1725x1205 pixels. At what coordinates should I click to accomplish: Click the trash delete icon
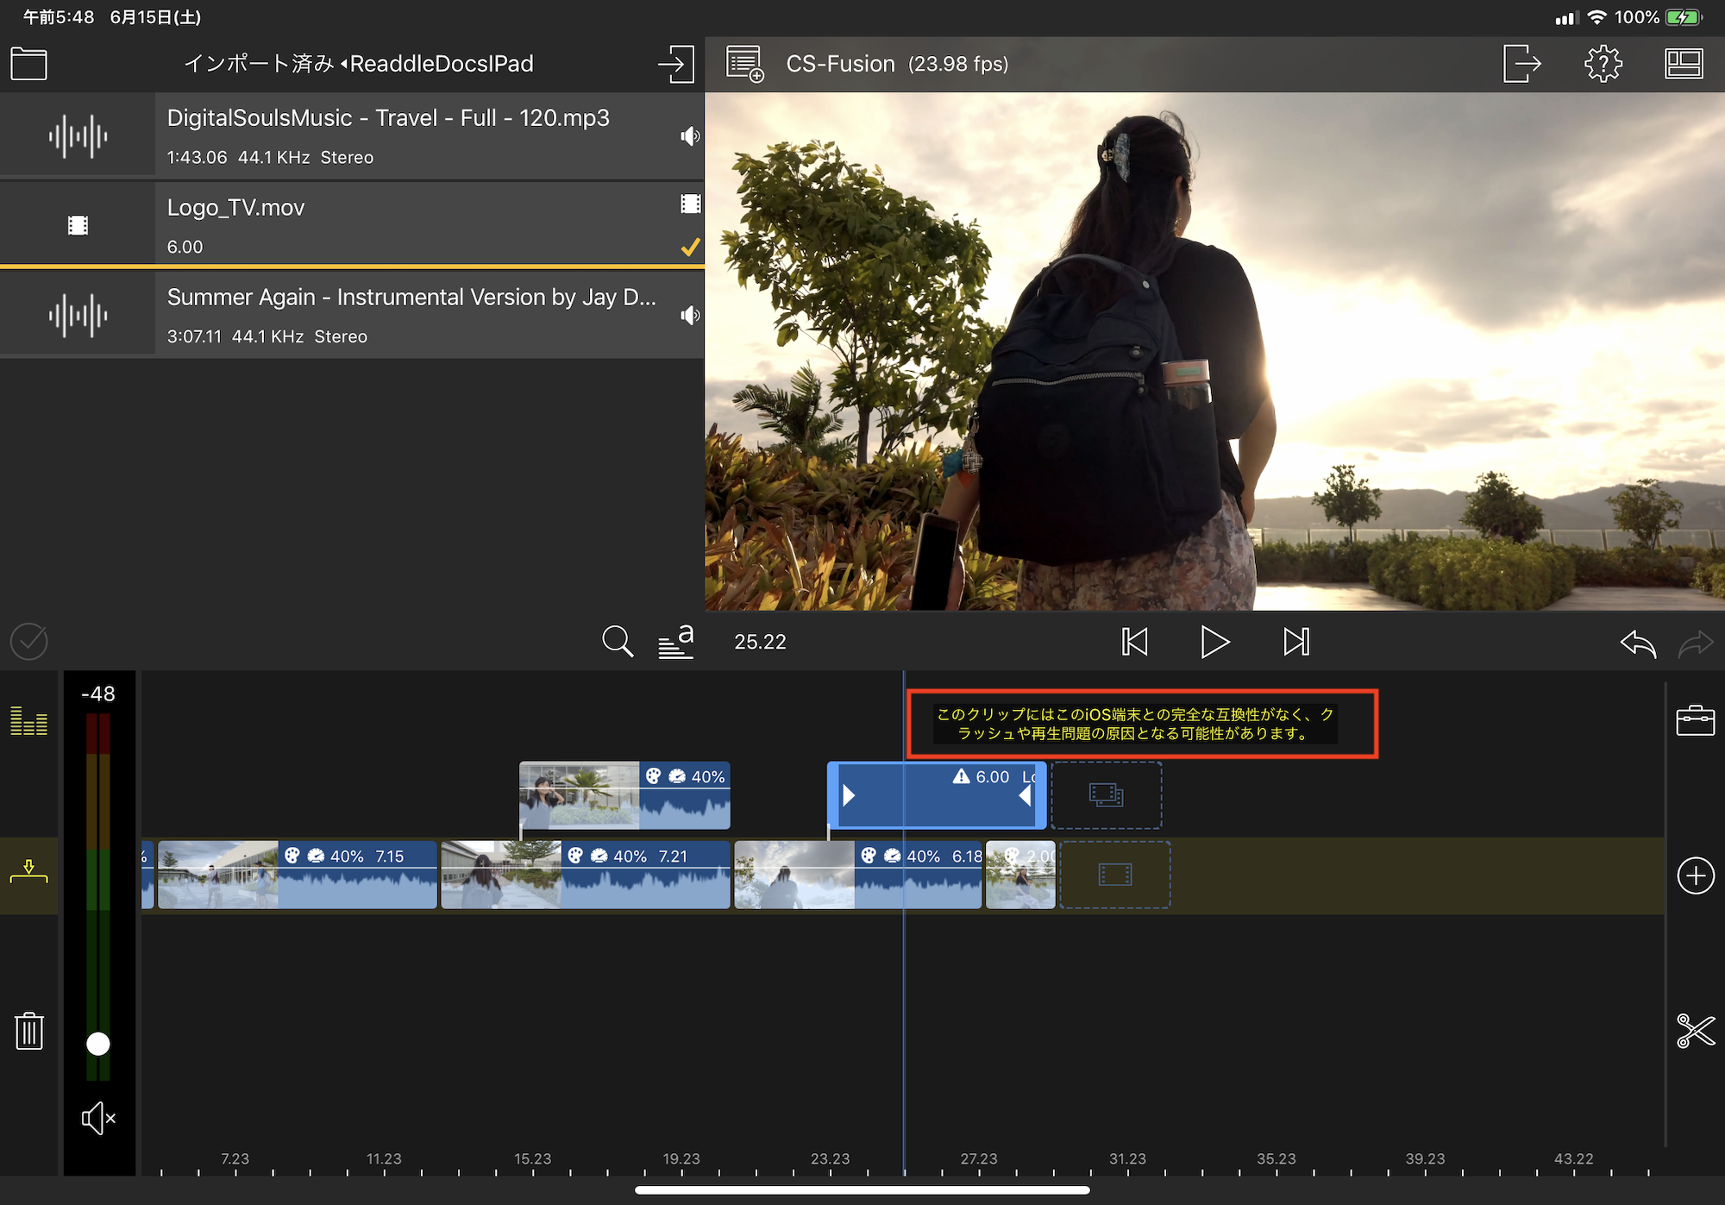coord(29,1031)
